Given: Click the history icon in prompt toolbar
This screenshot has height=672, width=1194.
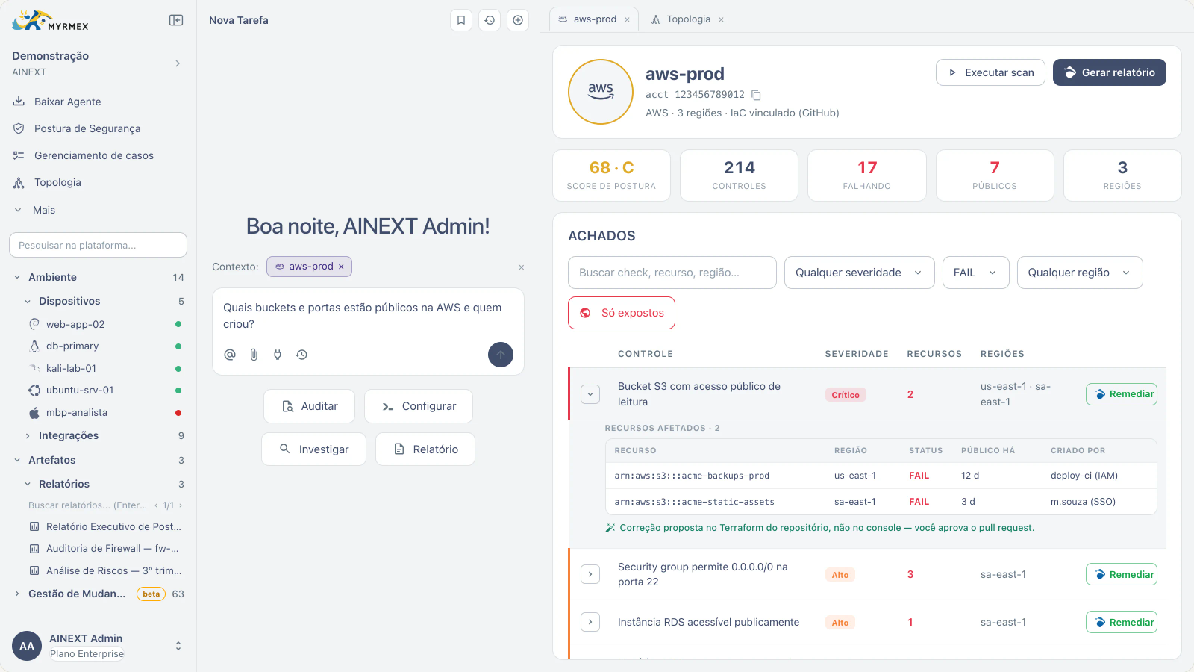Looking at the screenshot, I should click(301, 355).
